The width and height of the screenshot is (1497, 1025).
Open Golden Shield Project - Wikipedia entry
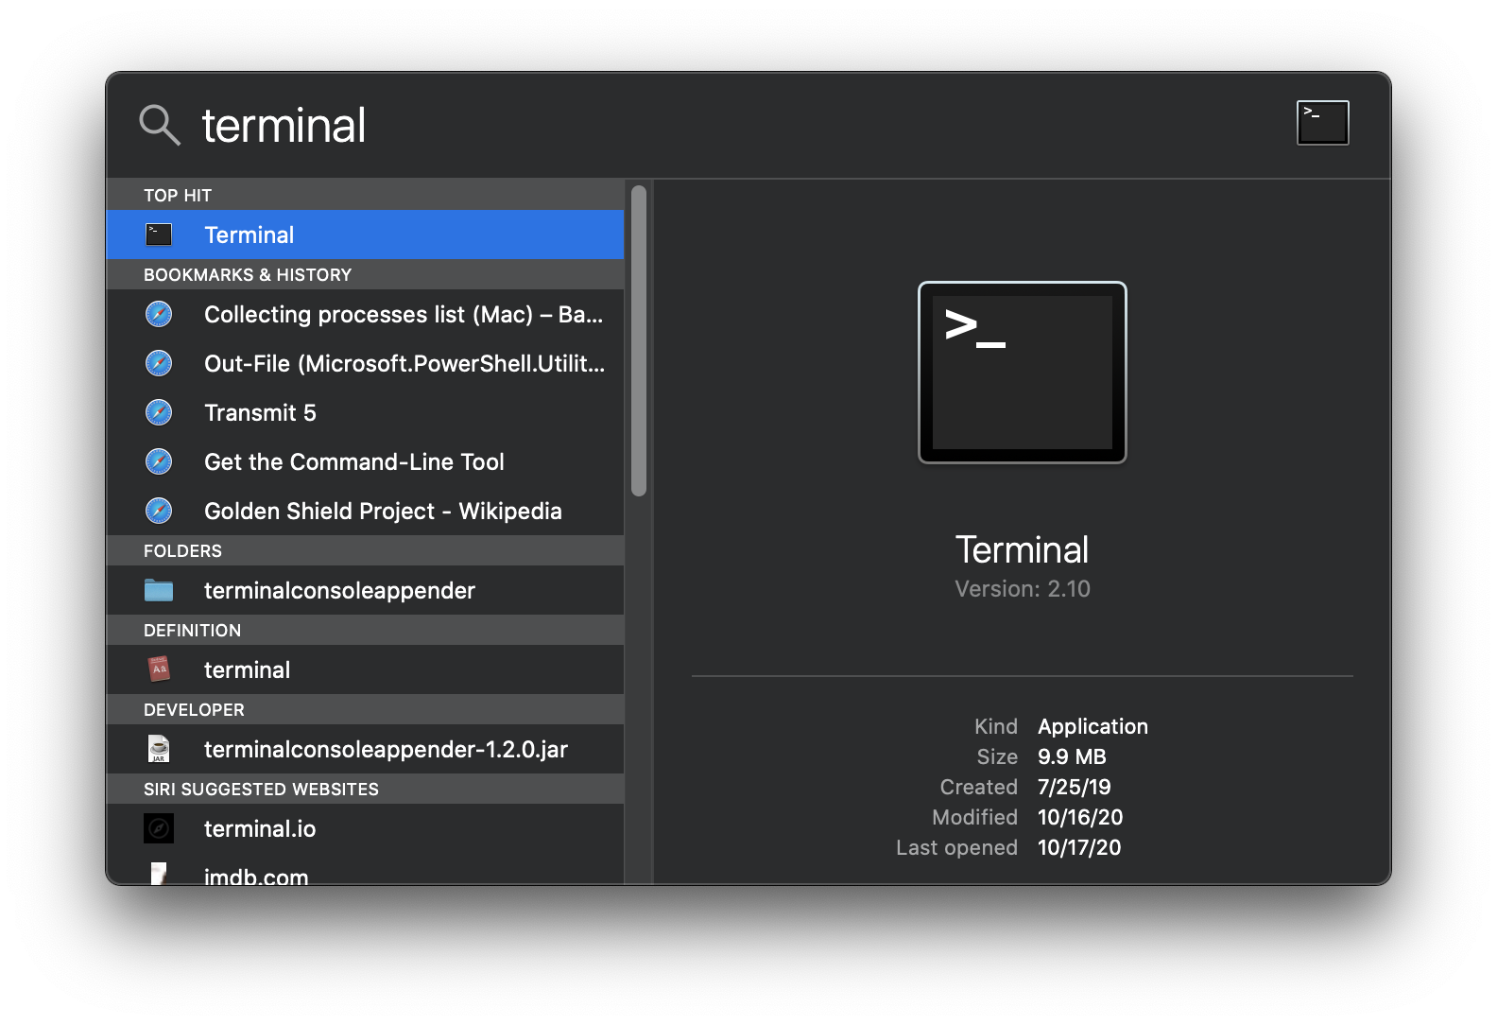[x=365, y=511]
